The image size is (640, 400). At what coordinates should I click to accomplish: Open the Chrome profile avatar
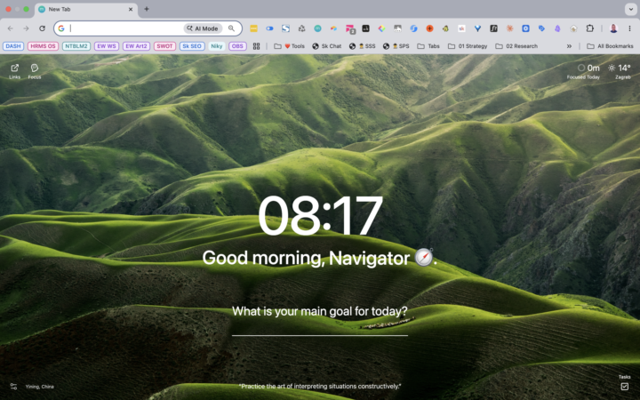(x=613, y=28)
